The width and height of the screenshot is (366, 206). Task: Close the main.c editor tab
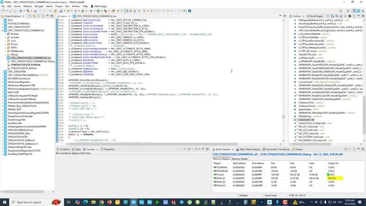70,16
